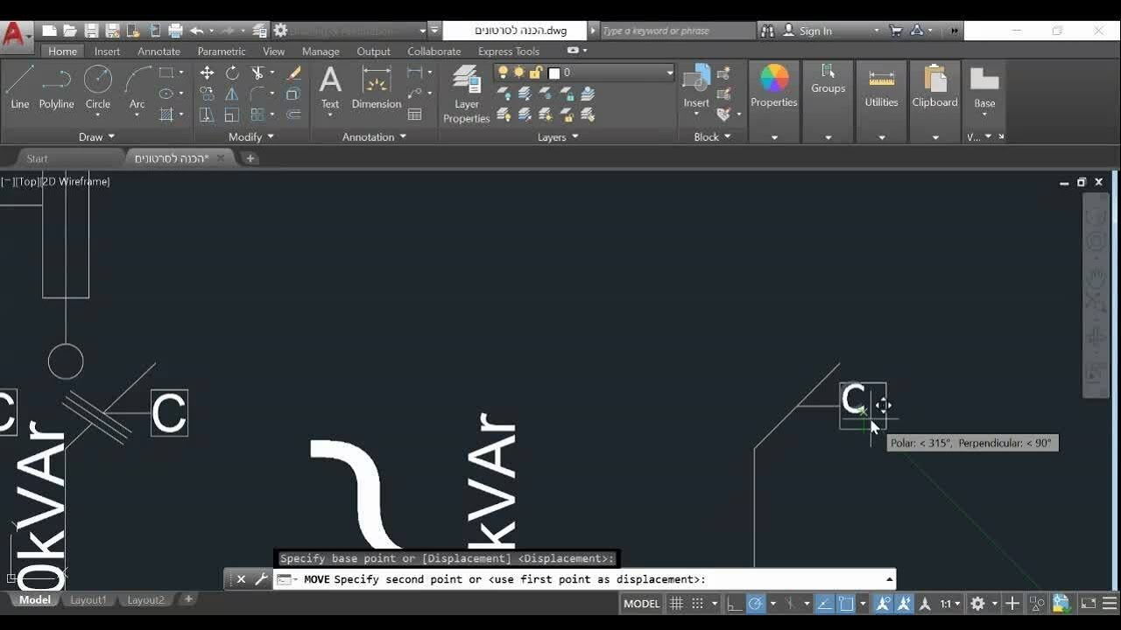1121x630 pixels.
Task: Expand the Annotation panel
Action: point(374,136)
